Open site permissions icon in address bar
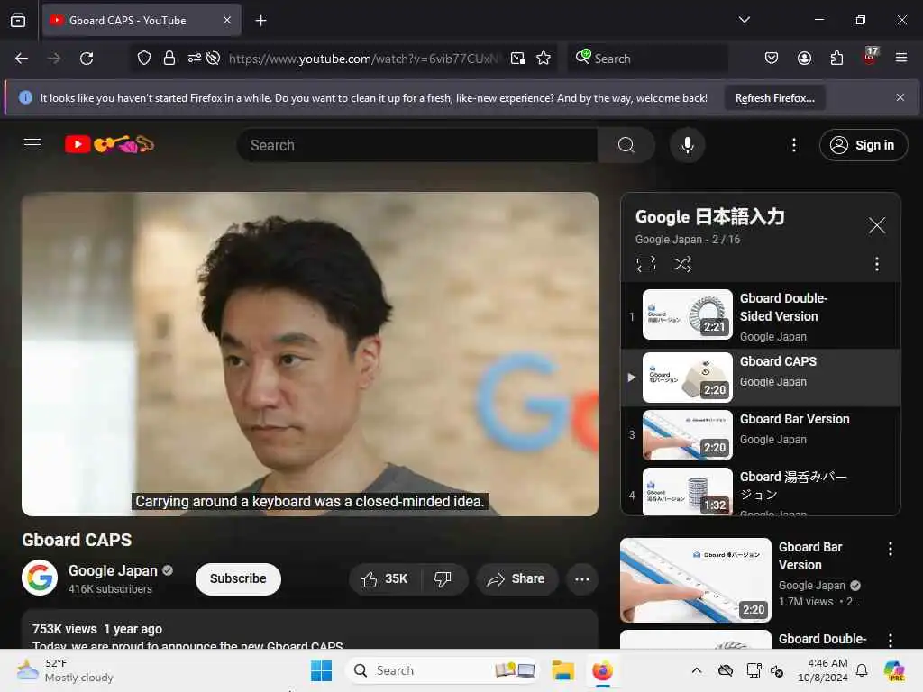Screen dimensions: 923x692 pos(195,59)
